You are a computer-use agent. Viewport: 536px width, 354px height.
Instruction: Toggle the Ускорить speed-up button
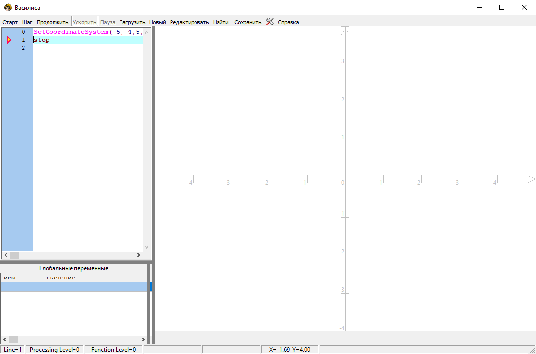click(85, 22)
